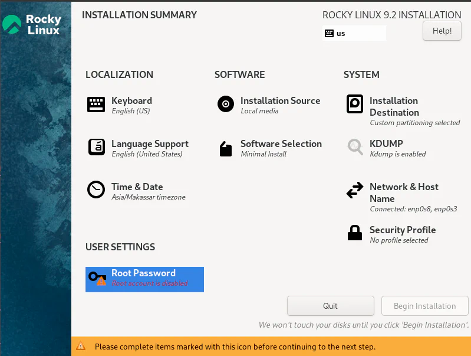
Task: Click 'Local media' status text
Action: 259,111
